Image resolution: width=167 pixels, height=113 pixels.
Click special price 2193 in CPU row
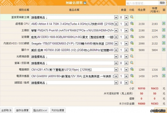(x=155, y=24)
